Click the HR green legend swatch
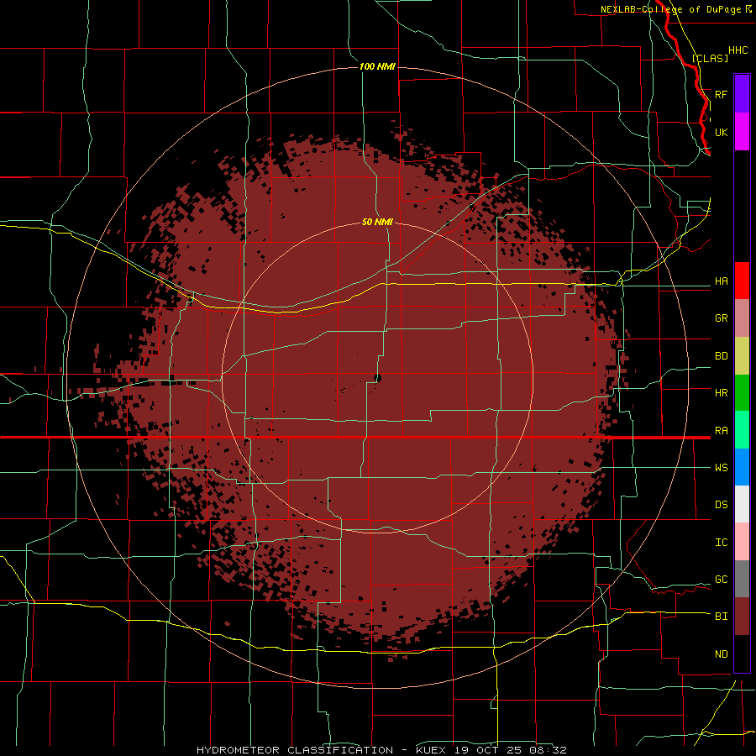Image resolution: width=756 pixels, height=756 pixels. [x=742, y=393]
